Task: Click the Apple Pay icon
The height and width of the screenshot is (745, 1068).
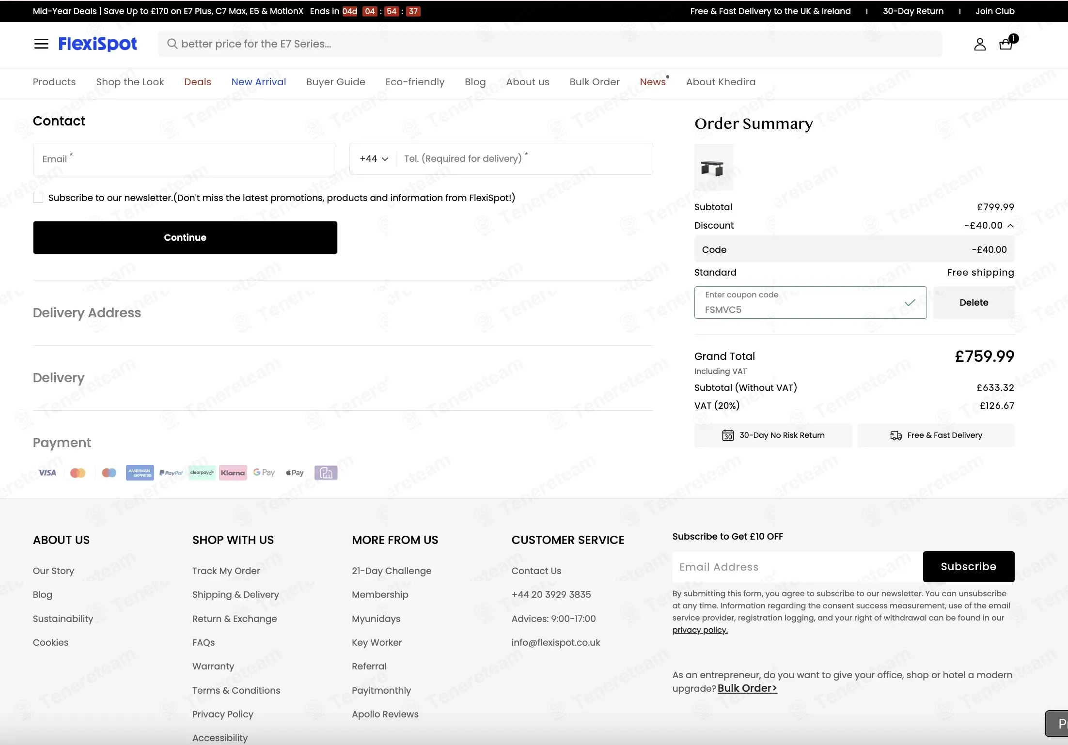Action: click(295, 473)
